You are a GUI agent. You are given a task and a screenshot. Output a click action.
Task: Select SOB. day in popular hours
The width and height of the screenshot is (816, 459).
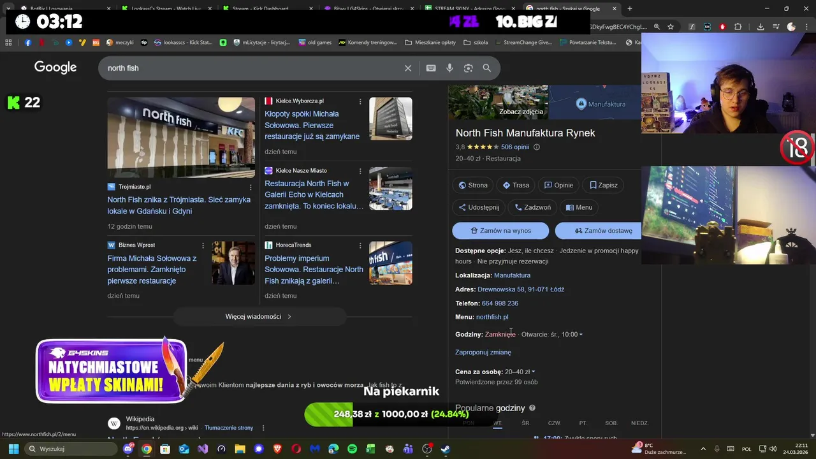(x=611, y=423)
